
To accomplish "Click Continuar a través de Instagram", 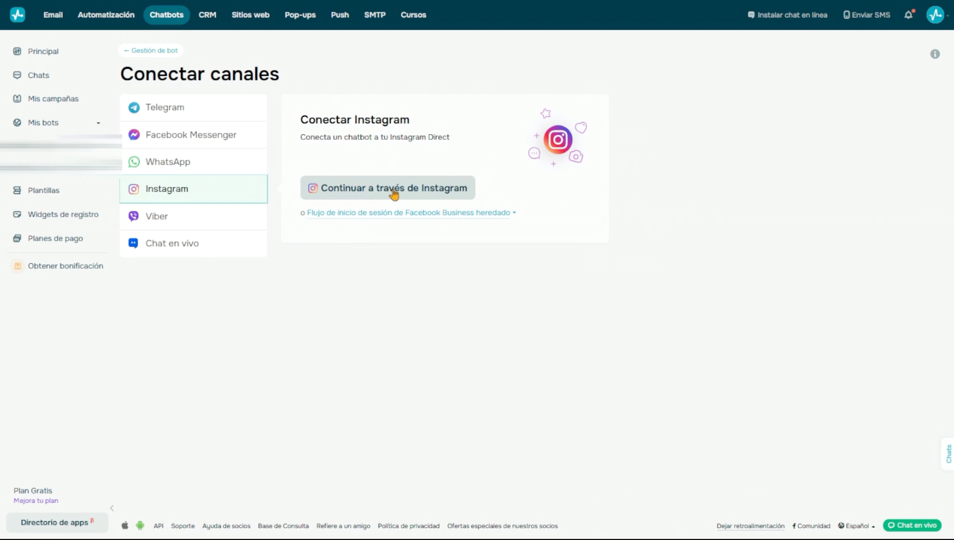I will click(x=388, y=188).
